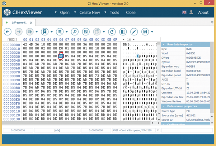Minimize the CI Hex Viewer window
The width and height of the screenshot is (216, 146).
pyautogui.click(x=195, y=3)
